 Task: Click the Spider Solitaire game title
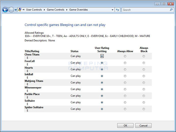click(x=34, y=107)
